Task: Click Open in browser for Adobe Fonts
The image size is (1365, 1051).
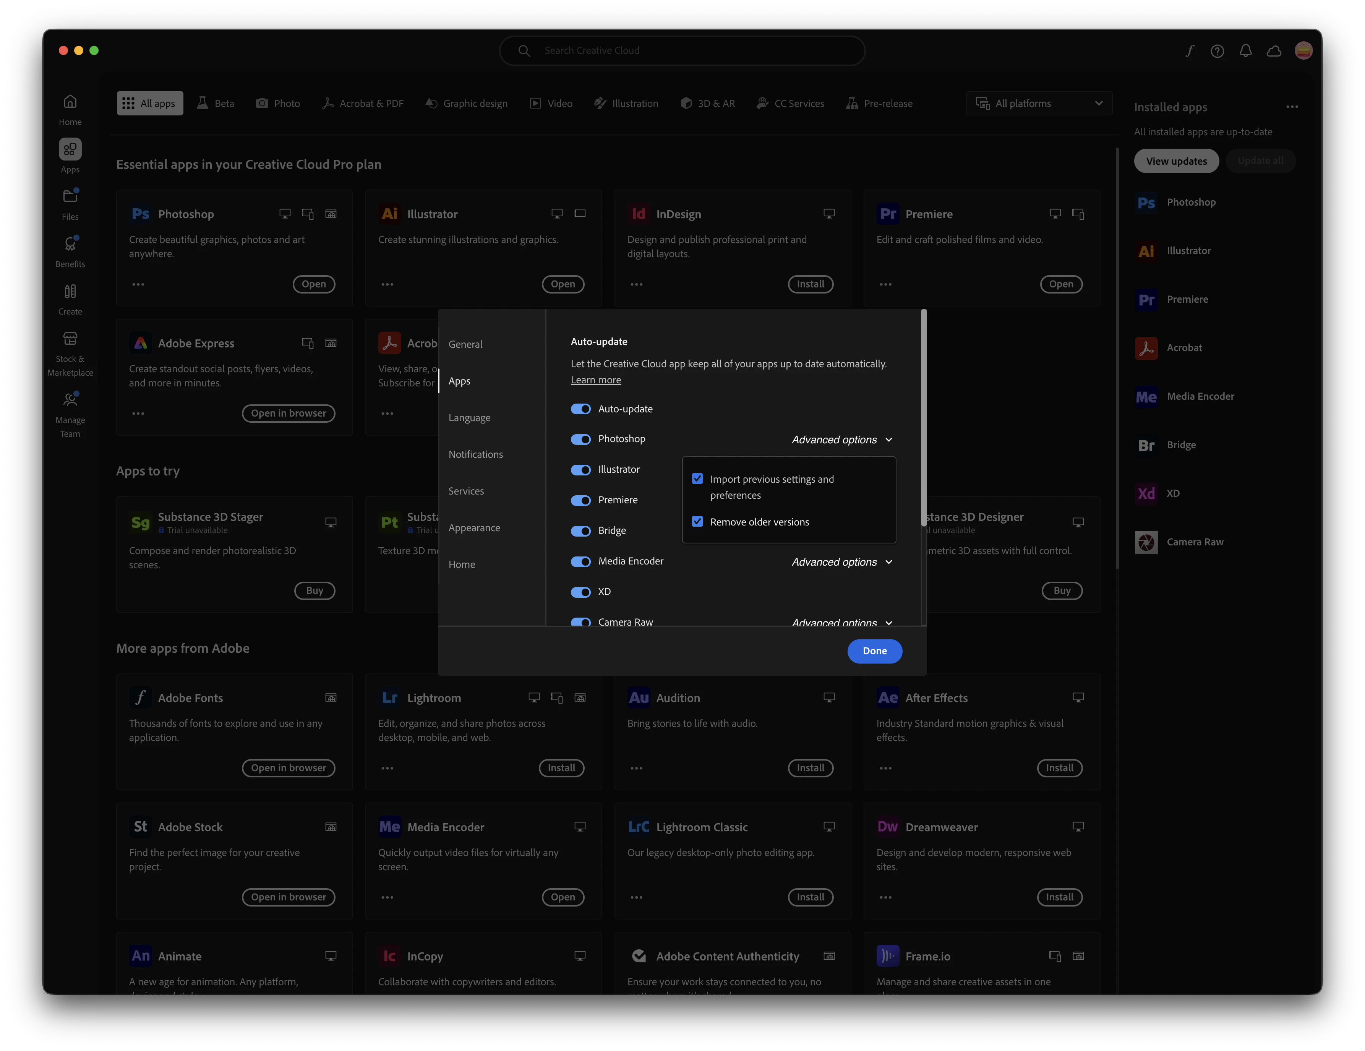Action: pos(289,768)
